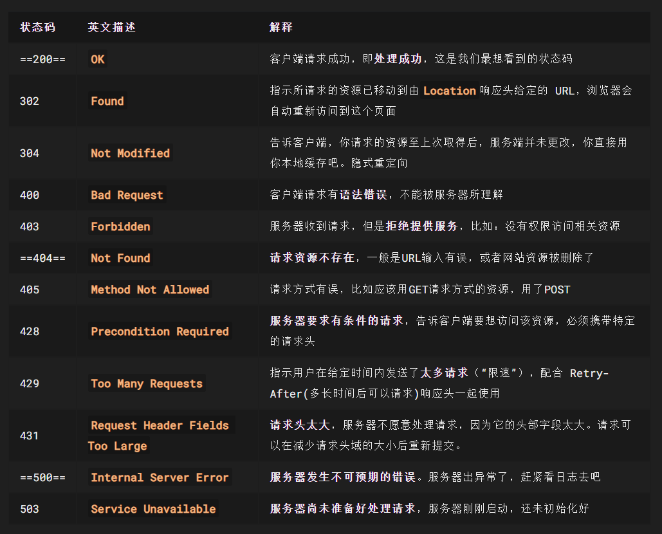The height and width of the screenshot is (534, 662).
Task: Select the Not Modified label
Action: click(130, 153)
